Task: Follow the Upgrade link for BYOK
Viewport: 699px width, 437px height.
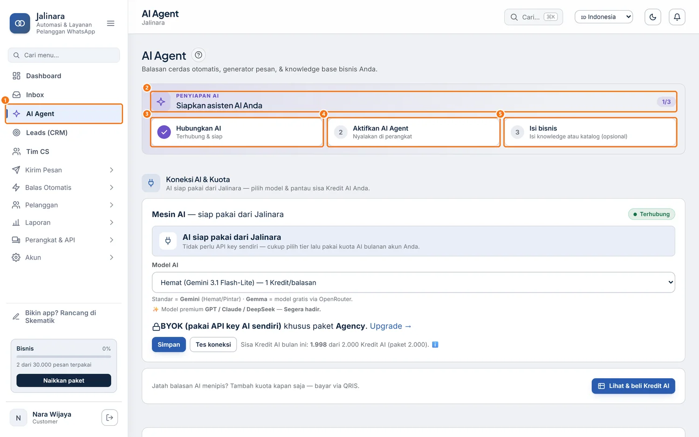Action: 391,326
